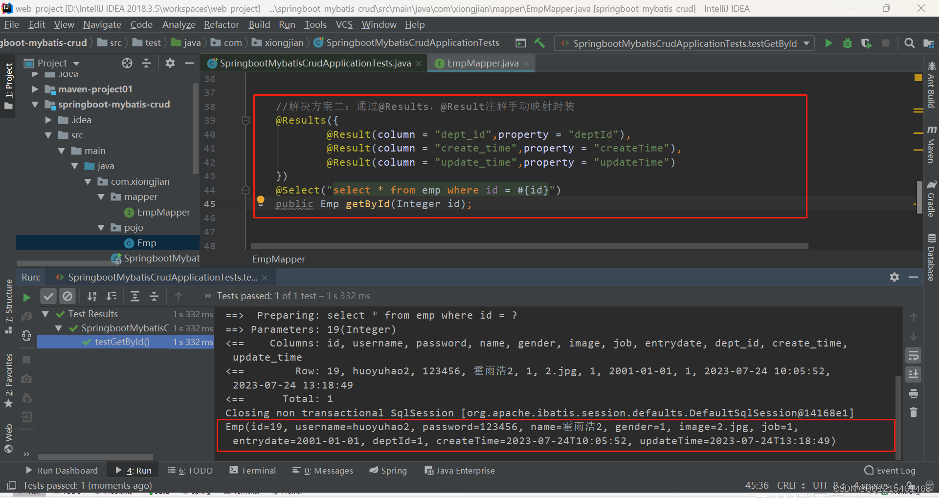The image size is (939, 498).
Task: Open the Run Dashboard tool window
Action: (x=62, y=470)
